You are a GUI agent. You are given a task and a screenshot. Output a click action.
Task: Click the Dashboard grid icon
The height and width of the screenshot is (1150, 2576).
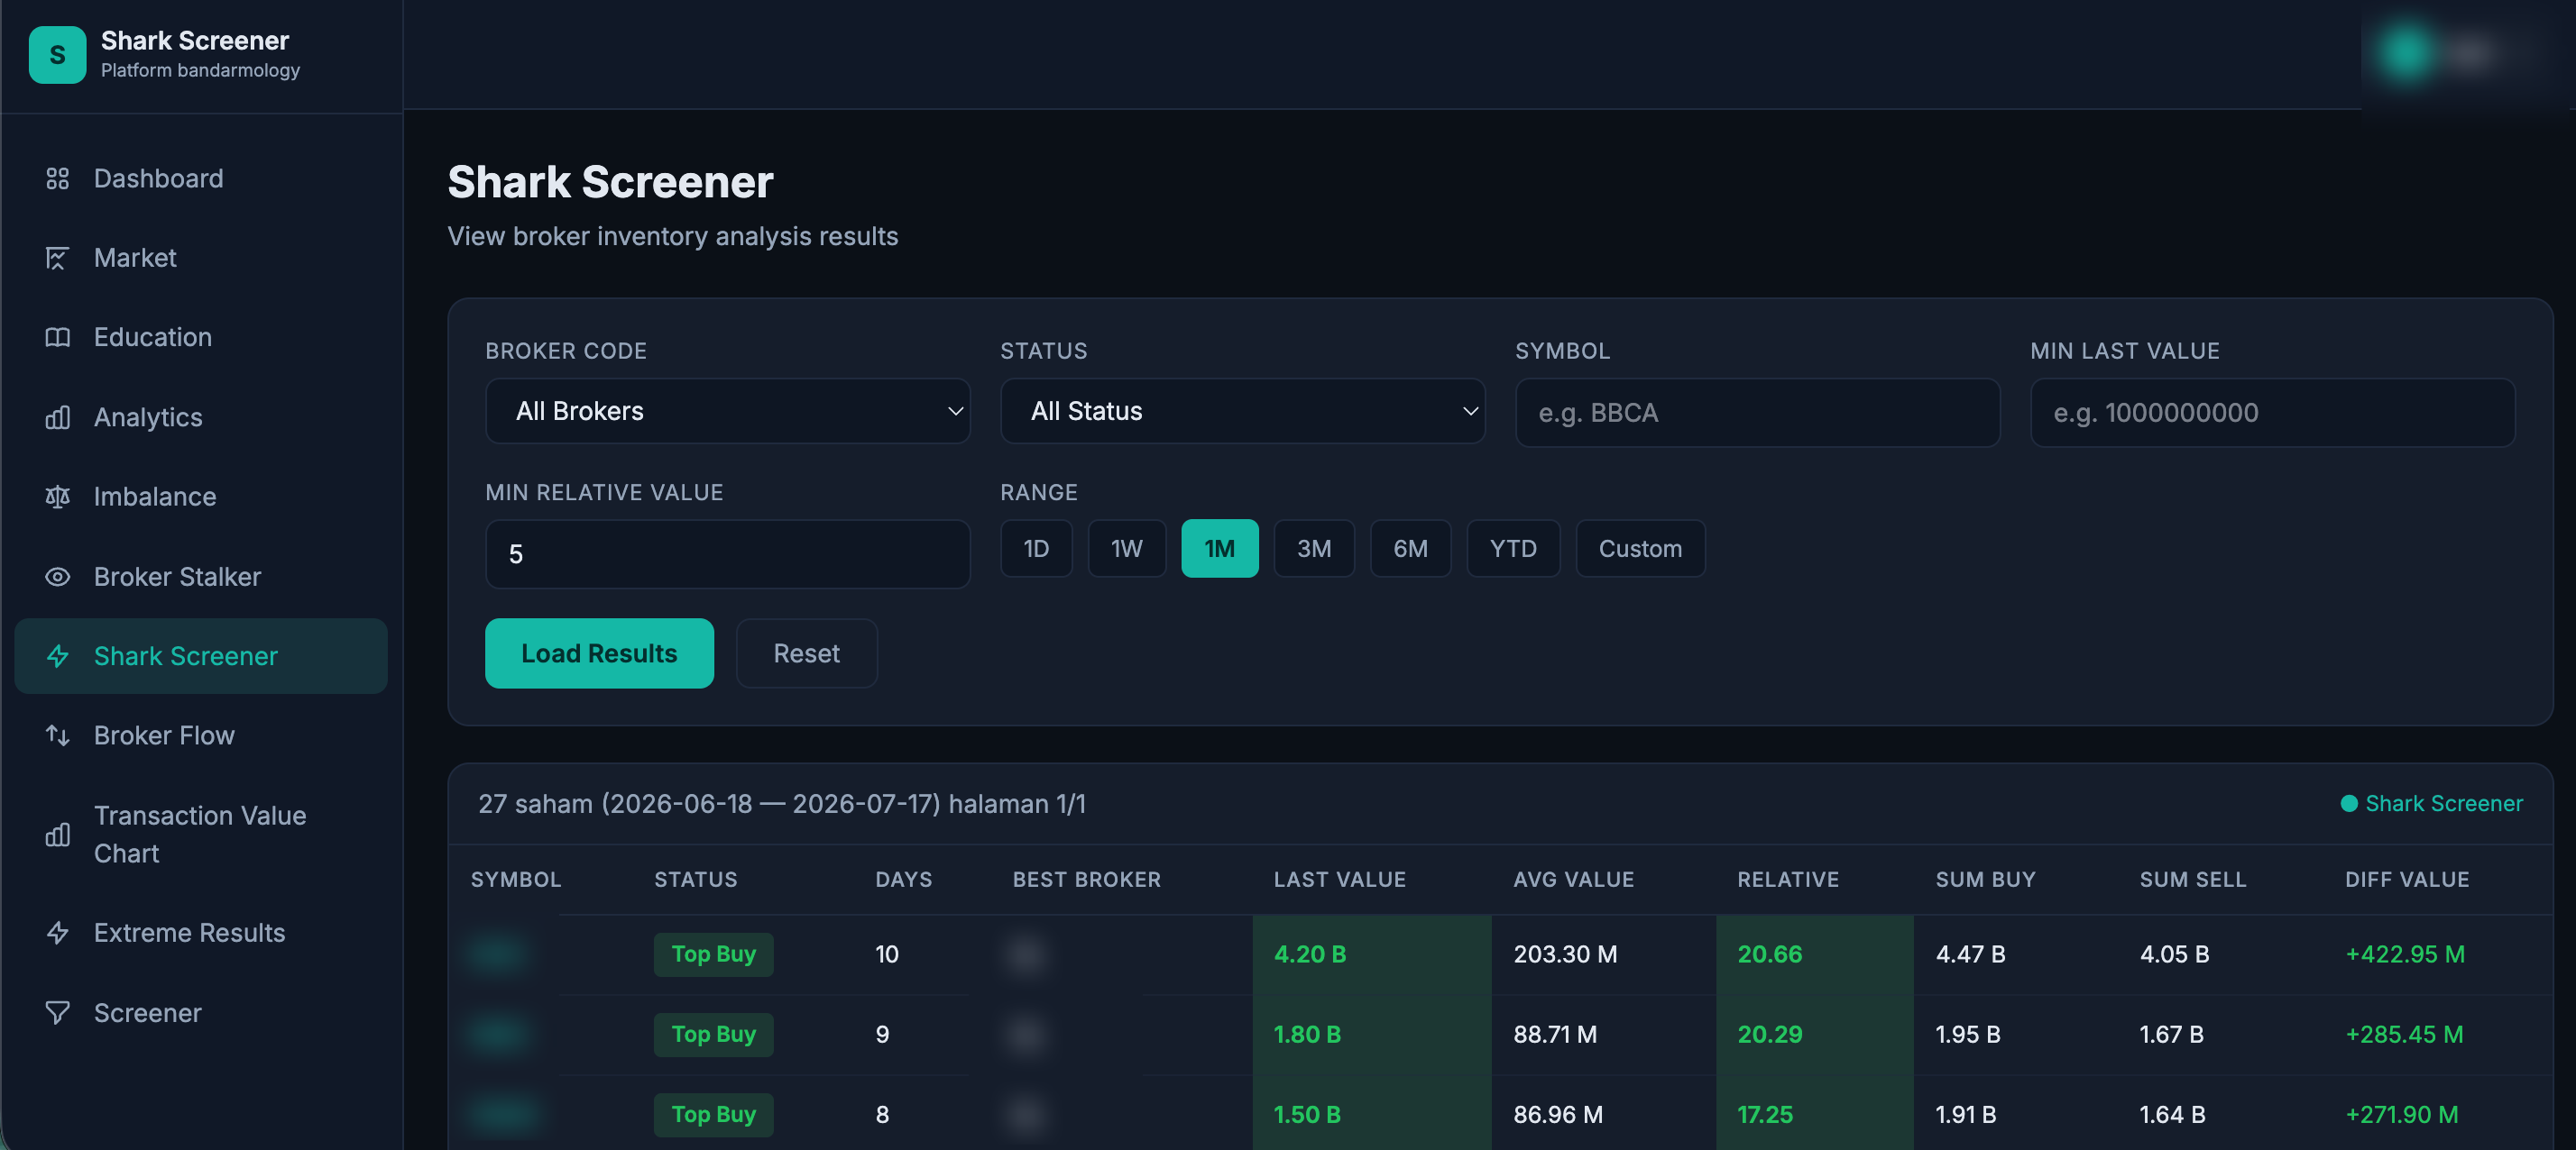[57, 178]
